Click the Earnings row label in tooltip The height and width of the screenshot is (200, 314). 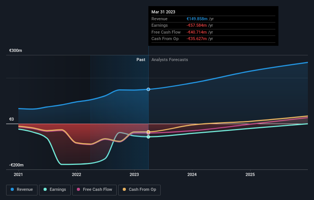(159, 25)
